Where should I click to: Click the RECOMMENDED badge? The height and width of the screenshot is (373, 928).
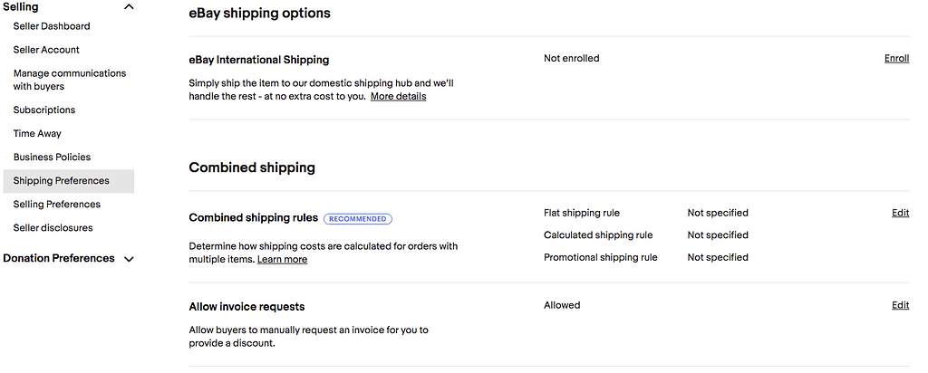tap(357, 218)
